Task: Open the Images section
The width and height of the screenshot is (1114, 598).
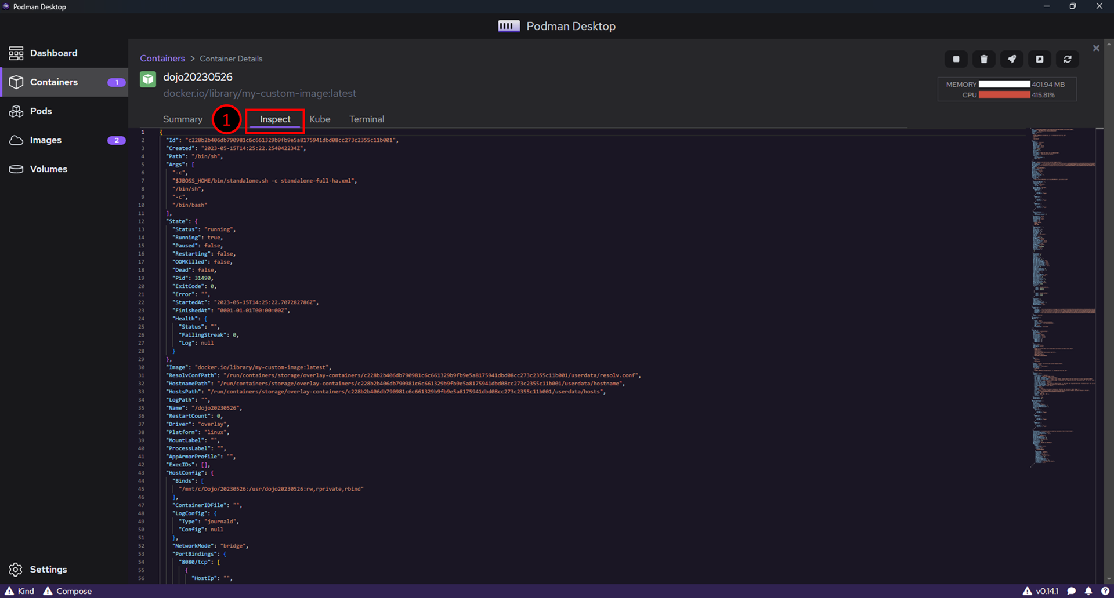Action: pyautogui.click(x=64, y=140)
